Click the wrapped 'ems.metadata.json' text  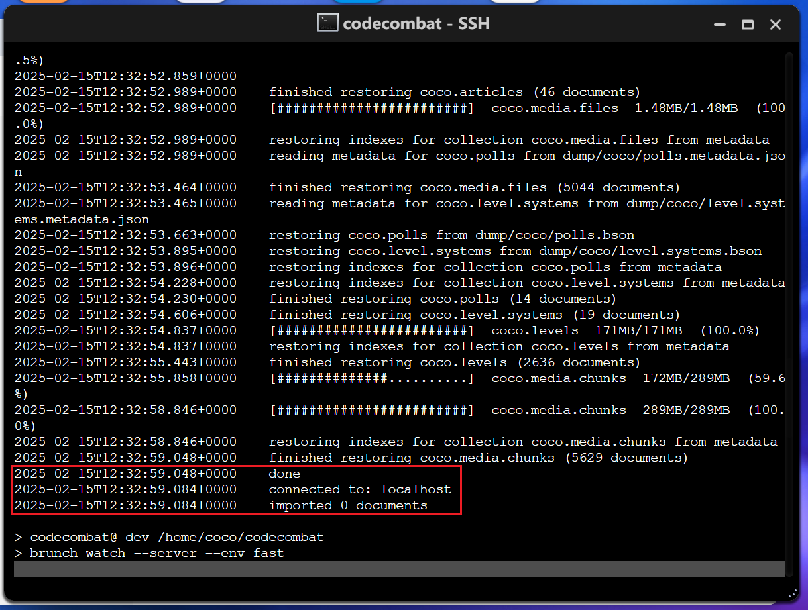pyautogui.click(x=82, y=219)
